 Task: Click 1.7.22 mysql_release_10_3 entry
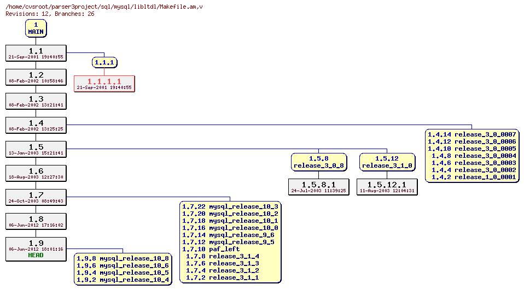tap(230, 206)
